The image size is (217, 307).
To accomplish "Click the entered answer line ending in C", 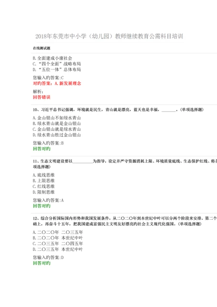I will (x=48, y=78).
